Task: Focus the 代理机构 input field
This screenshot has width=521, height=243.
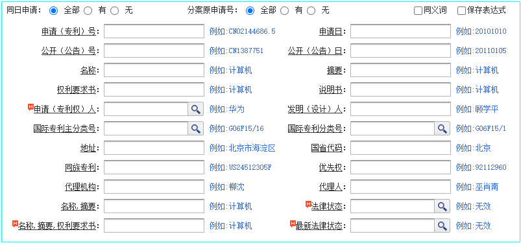Action: [154, 187]
